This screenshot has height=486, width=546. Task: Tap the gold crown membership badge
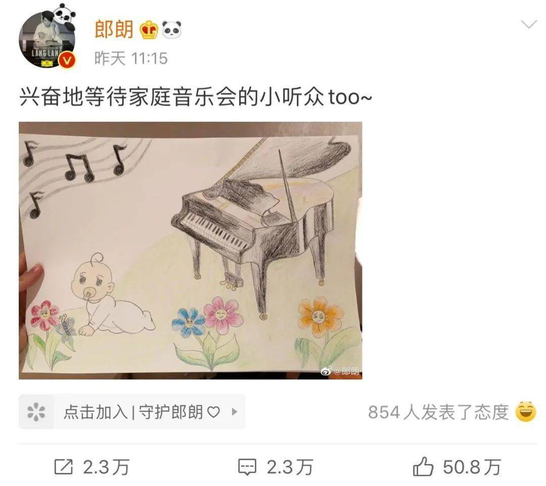click(x=149, y=30)
